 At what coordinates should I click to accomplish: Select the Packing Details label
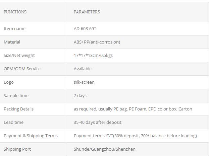click(x=18, y=109)
